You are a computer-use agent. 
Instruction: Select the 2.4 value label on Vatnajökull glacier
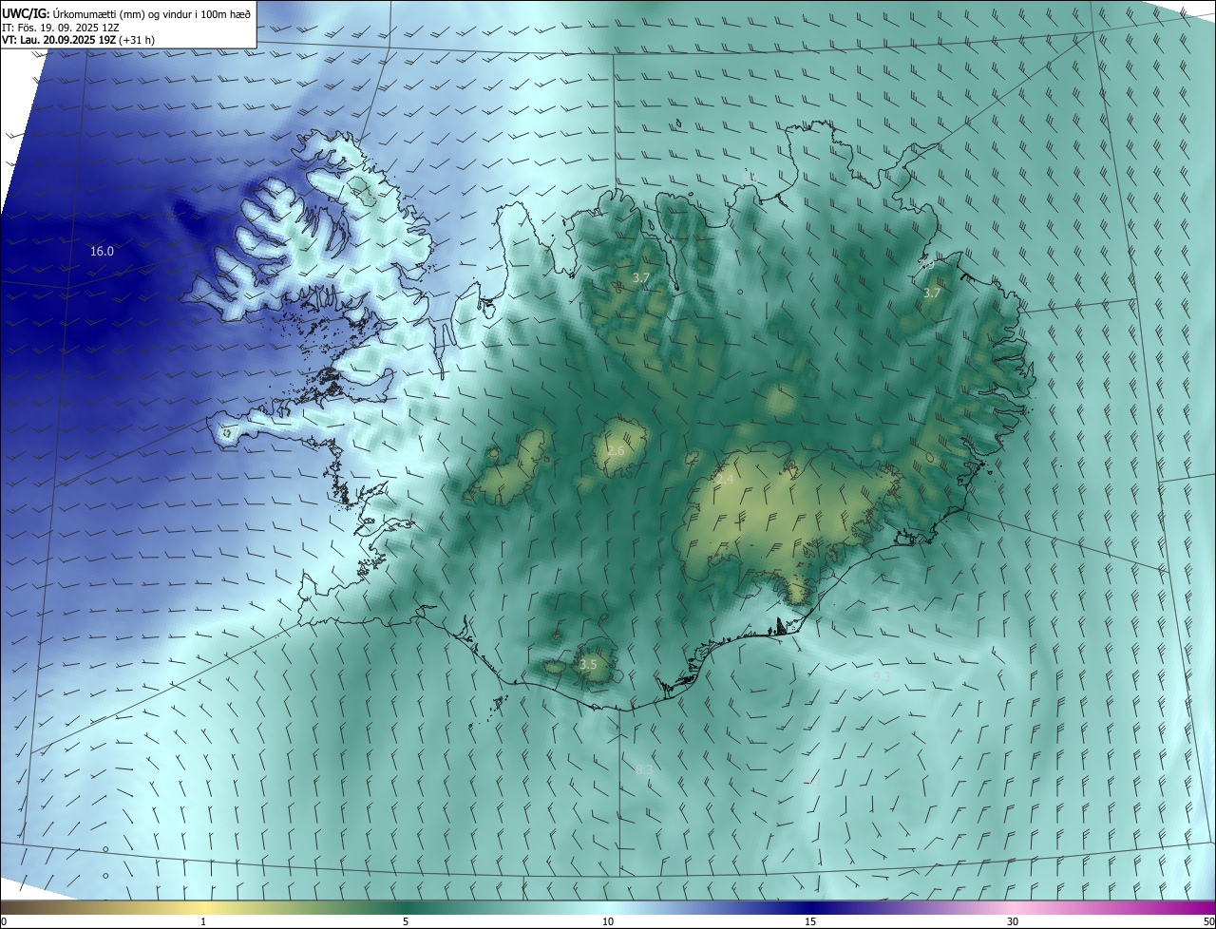[x=725, y=480]
